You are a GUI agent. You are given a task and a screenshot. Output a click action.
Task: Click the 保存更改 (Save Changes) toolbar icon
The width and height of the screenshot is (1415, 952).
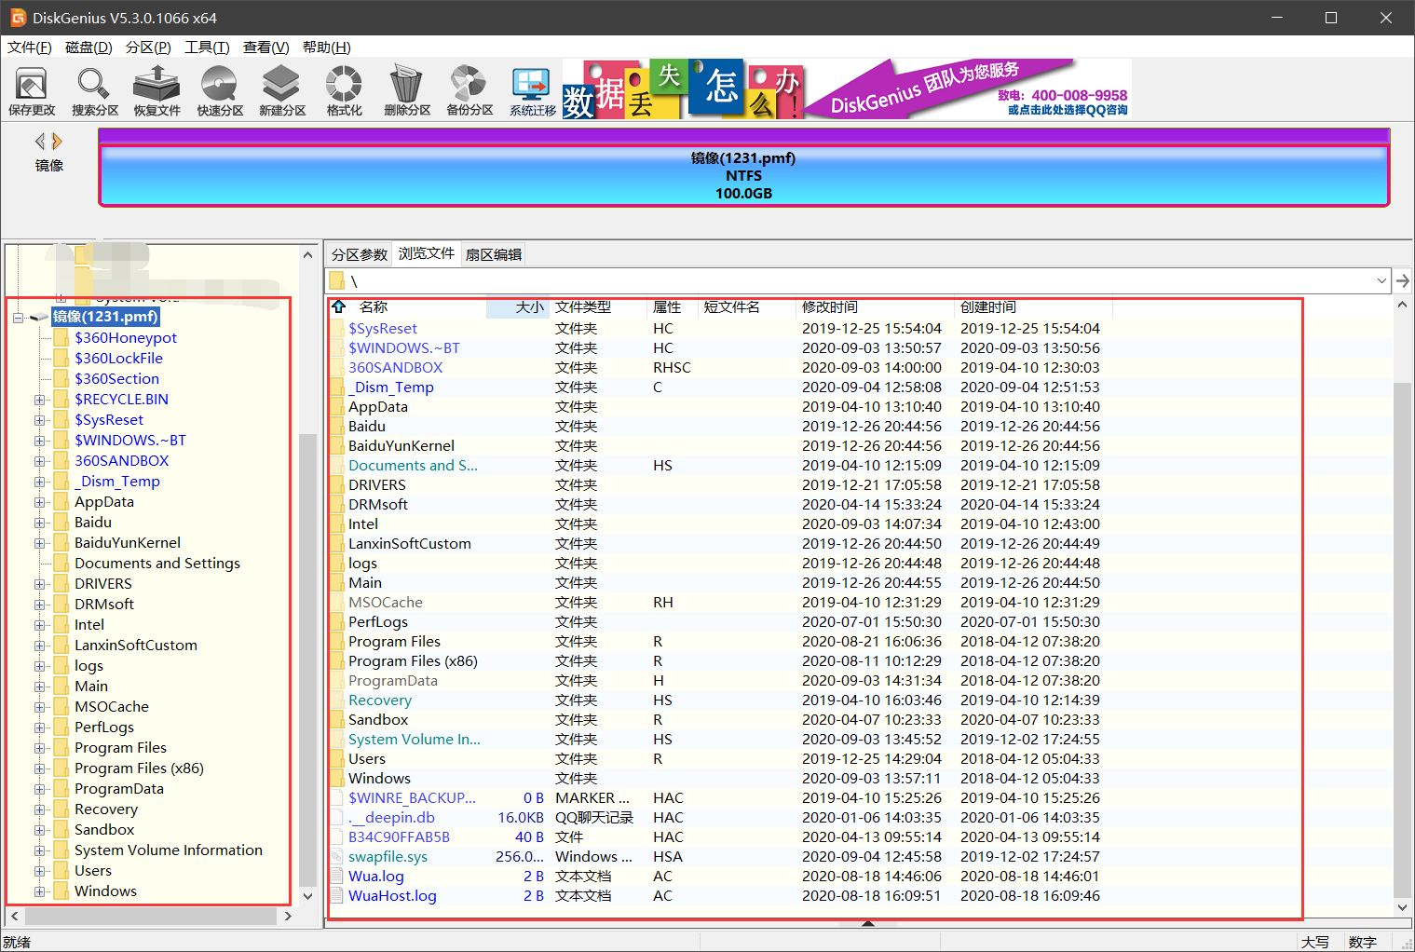32,90
